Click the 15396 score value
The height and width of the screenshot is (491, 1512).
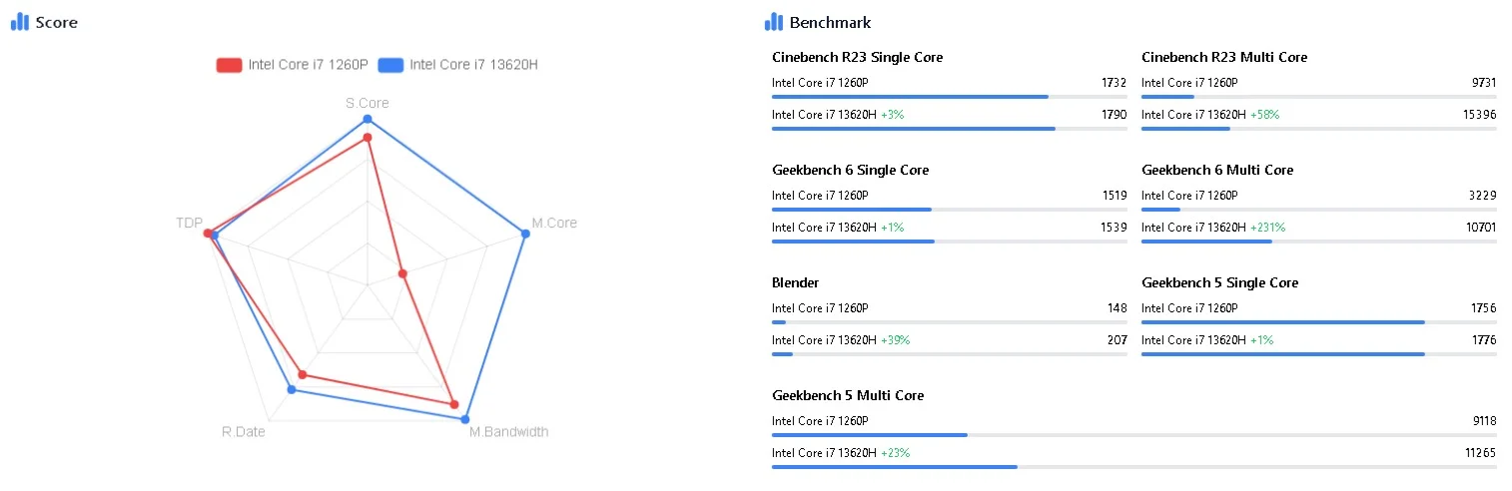tap(1479, 115)
